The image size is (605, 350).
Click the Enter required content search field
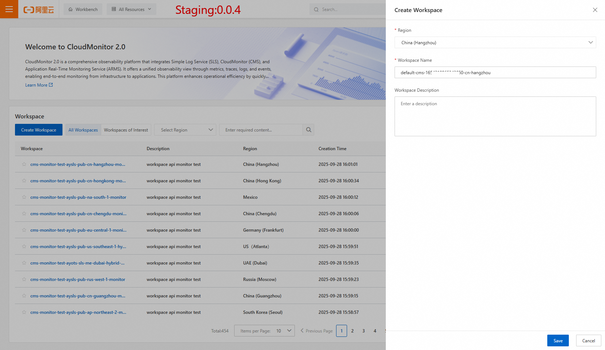261,130
